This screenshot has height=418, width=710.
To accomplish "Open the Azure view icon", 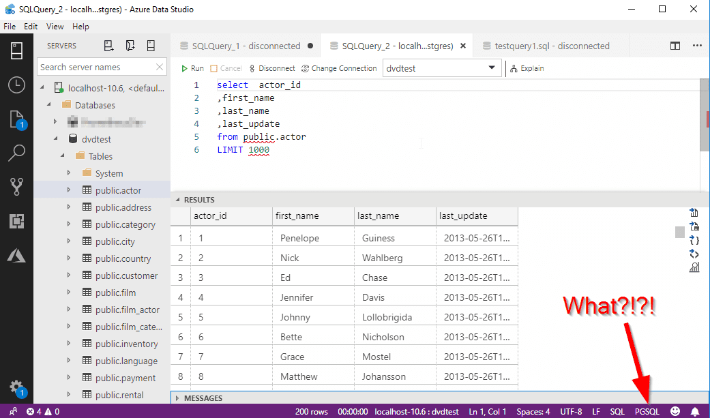I will click(x=16, y=255).
